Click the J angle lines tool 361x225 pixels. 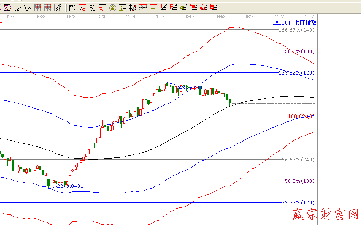163,7
